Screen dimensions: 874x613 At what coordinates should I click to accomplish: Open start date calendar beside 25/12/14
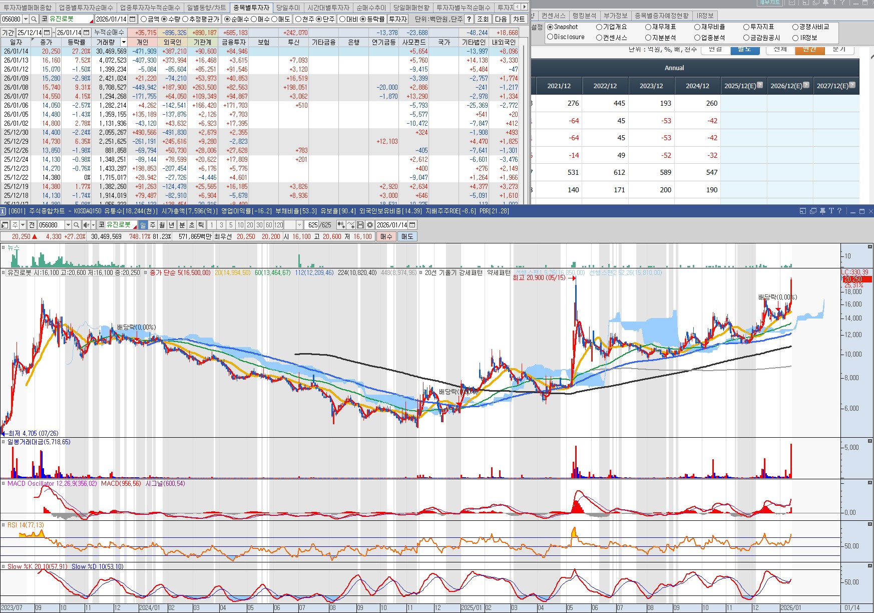point(47,33)
